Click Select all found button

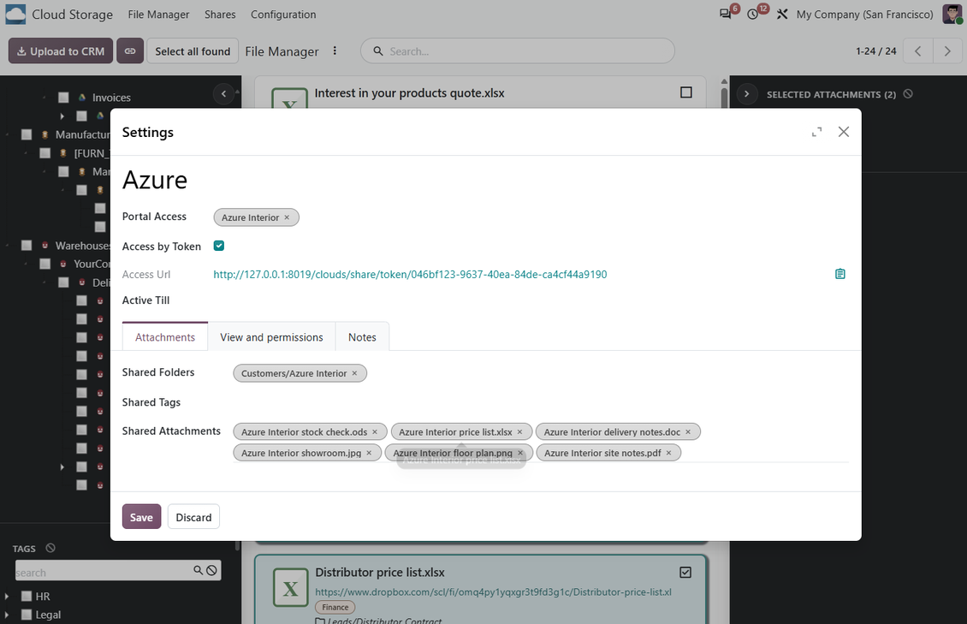pyautogui.click(x=193, y=51)
